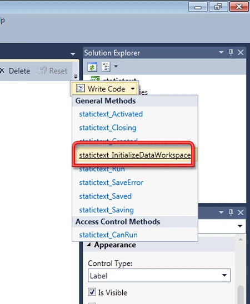Open dropdown arrow beside view toggle icon
This screenshot has width=250, height=304.
click(116, 67)
